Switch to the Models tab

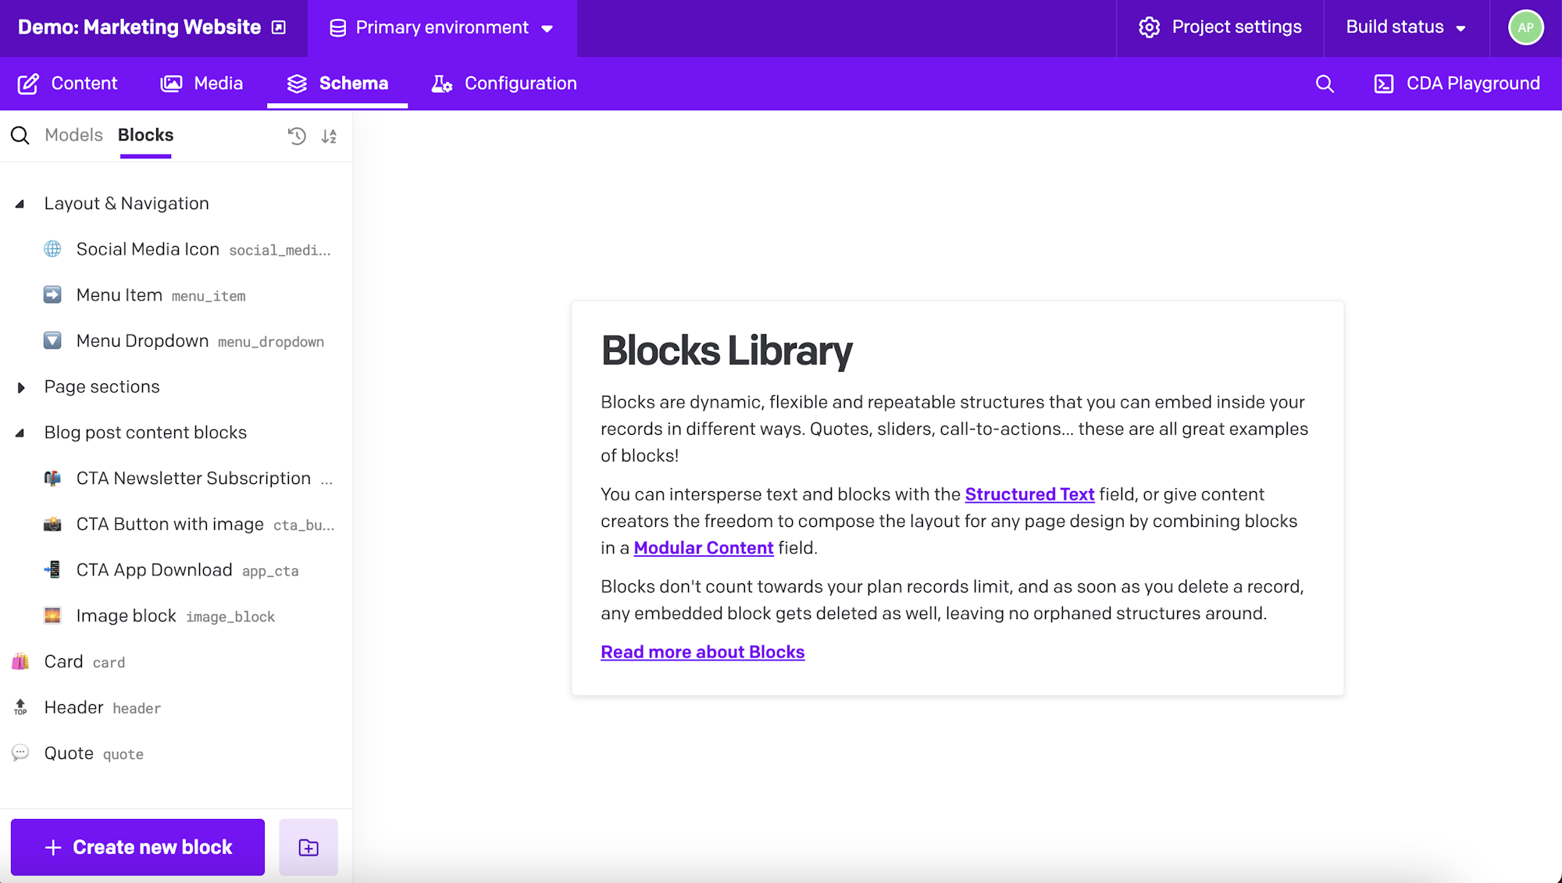[x=73, y=135]
